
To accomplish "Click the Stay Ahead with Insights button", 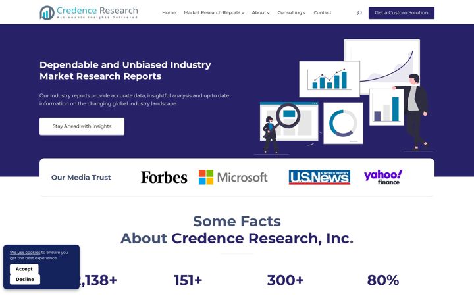I will point(82,126).
